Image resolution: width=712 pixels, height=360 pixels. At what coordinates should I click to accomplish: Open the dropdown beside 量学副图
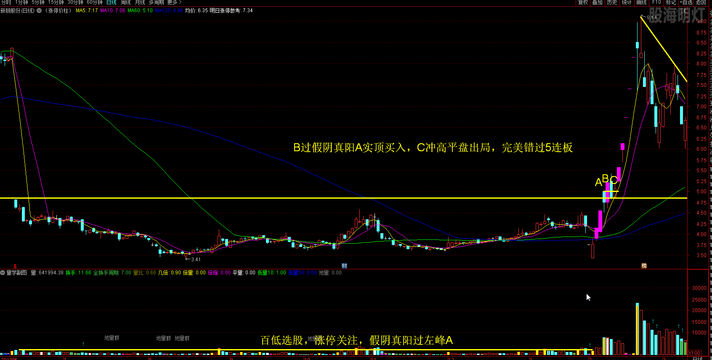[3, 273]
